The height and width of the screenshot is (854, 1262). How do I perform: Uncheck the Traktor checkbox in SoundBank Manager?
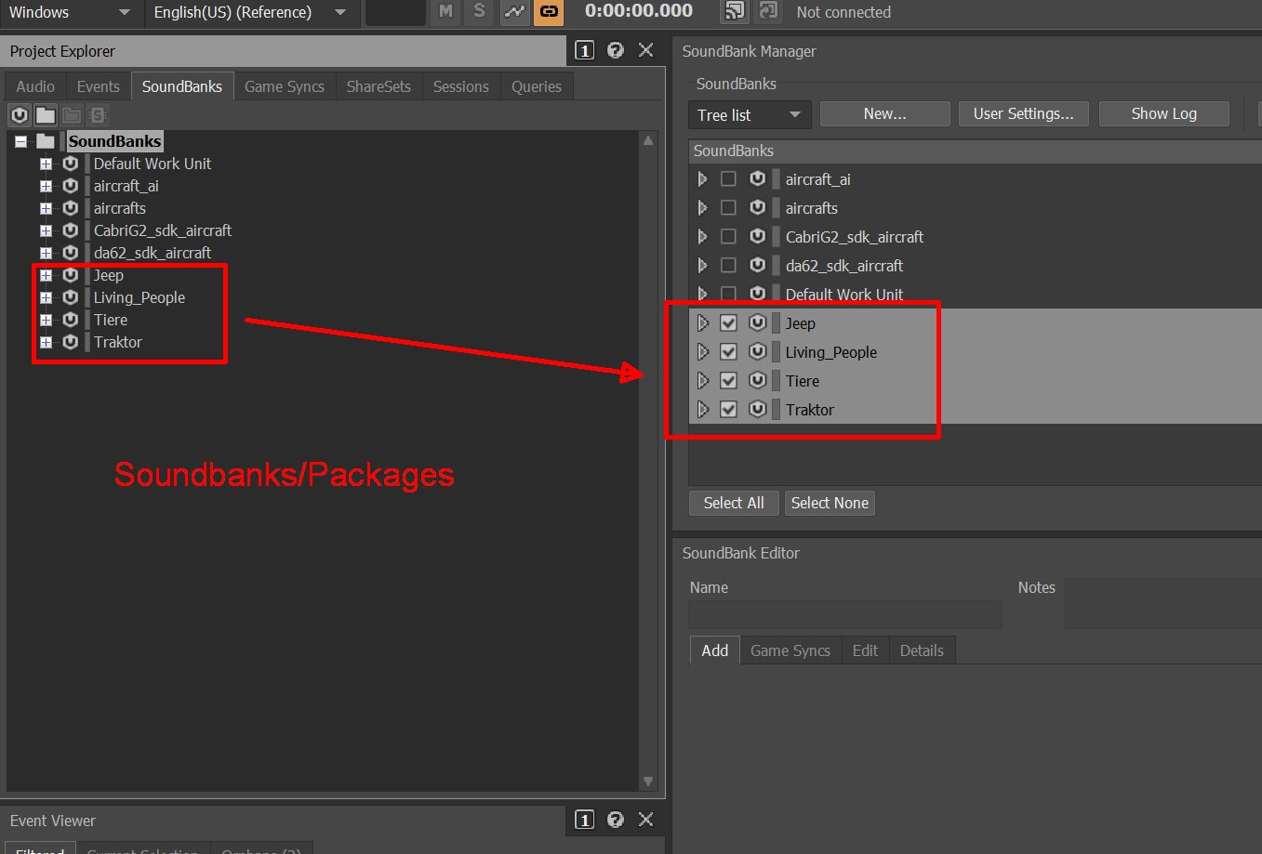click(728, 410)
